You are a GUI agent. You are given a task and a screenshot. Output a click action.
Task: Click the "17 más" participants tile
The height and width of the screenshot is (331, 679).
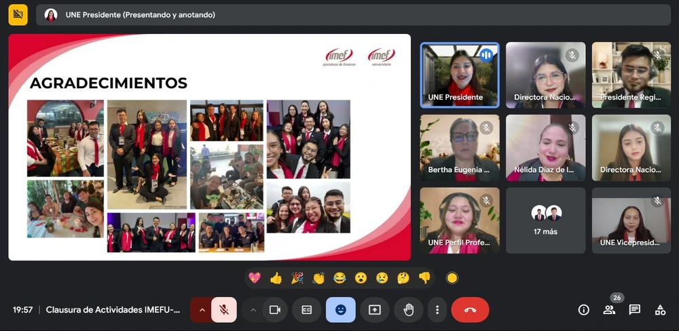[546, 220]
